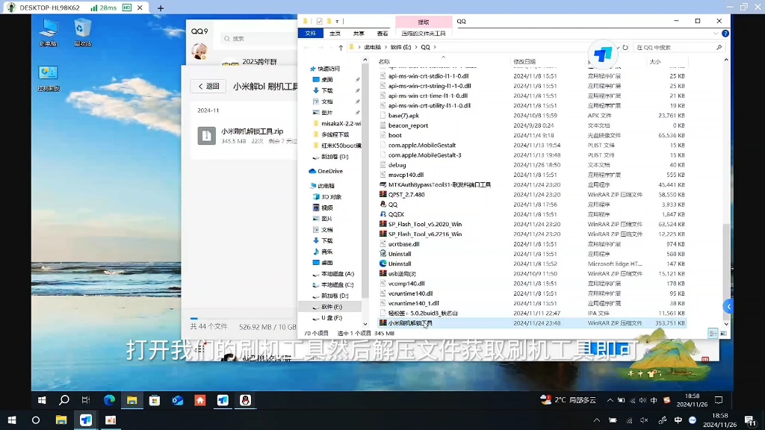The width and height of the screenshot is (765, 430).
Task: Click the QQ search box
Action: (258, 39)
